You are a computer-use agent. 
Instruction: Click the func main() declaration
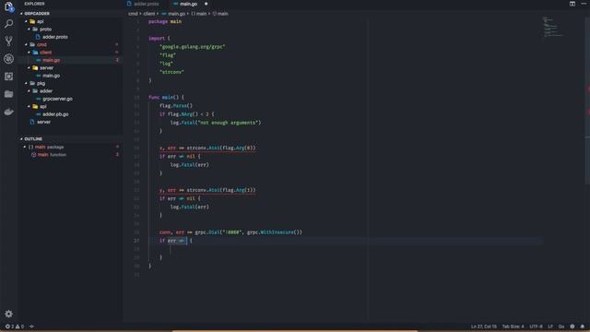(x=166, y=97)
